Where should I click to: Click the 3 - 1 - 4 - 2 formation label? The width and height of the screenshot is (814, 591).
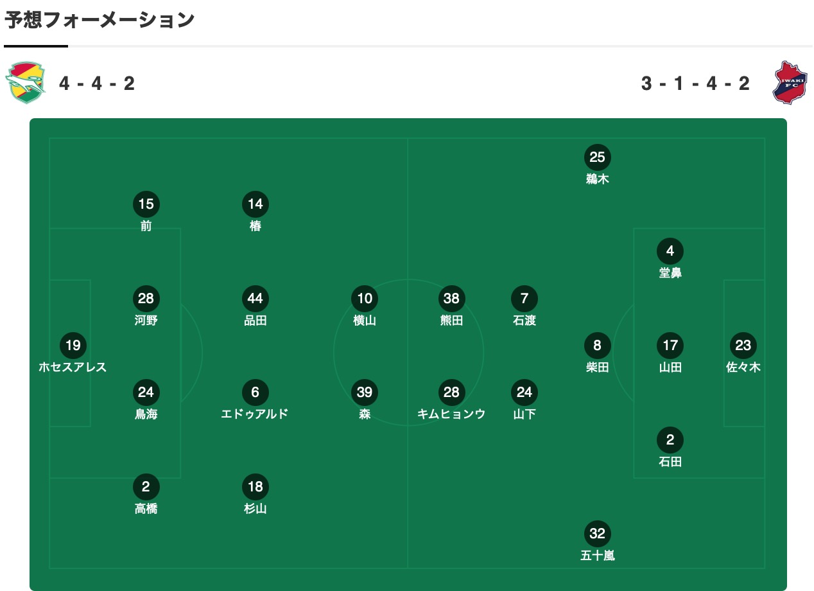696,84
